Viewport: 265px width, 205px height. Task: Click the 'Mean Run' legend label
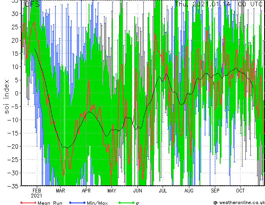pos(50,203)
